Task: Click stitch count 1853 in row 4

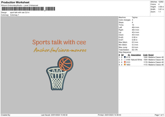Action: click(x=128, y=65)
